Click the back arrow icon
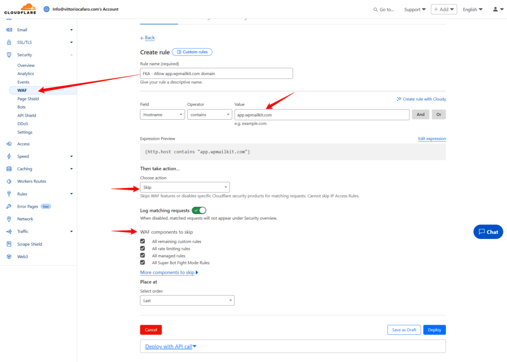 [142, 38]
